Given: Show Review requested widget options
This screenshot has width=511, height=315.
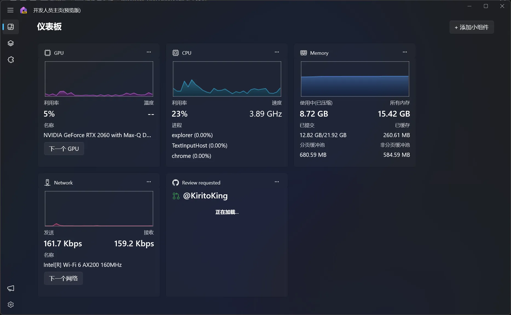Looking at the screenshot, I should click(x=277, y=182).
